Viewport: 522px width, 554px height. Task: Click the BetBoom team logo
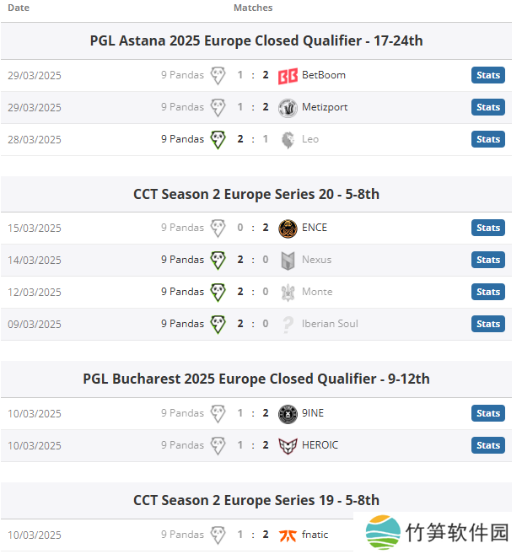[x=288, y=75]
